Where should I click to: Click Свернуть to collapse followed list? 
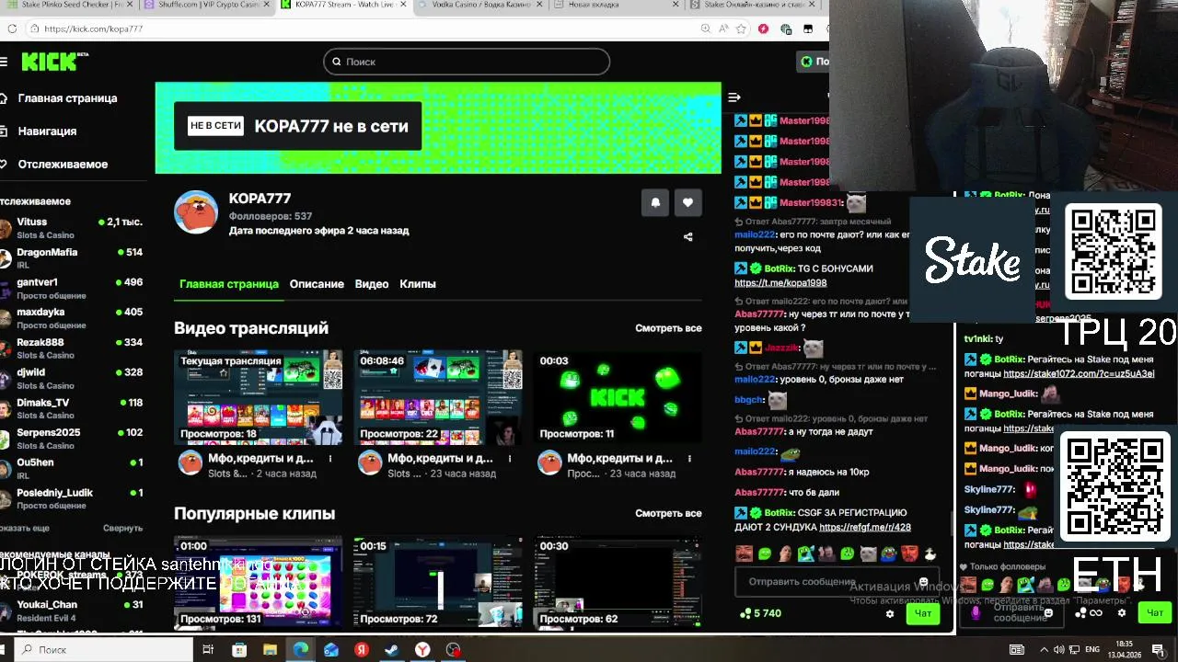click(122, 529)
